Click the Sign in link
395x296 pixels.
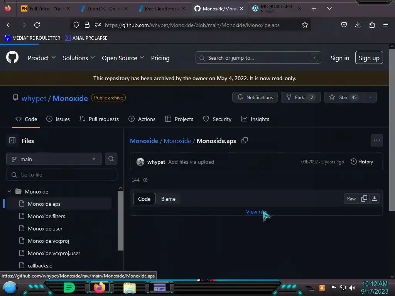[340, 58]
